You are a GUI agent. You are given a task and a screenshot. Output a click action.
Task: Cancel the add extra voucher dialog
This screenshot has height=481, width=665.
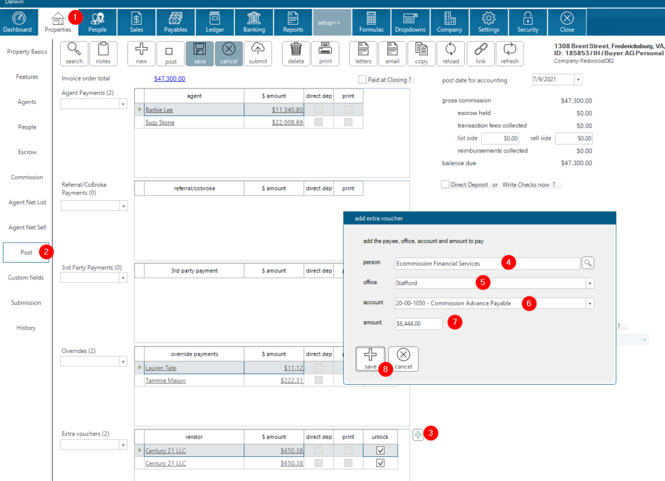point(403,359)
